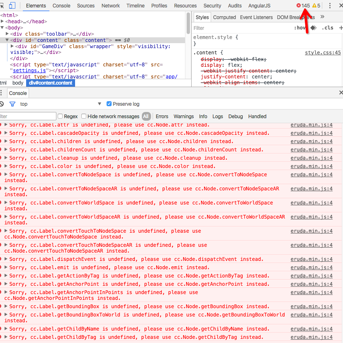Open eruda.min.js:4 link for cc.Label.cleanup
Image resolution: width=343 pixels, height=343 pixels.
(x=311, y=158)
